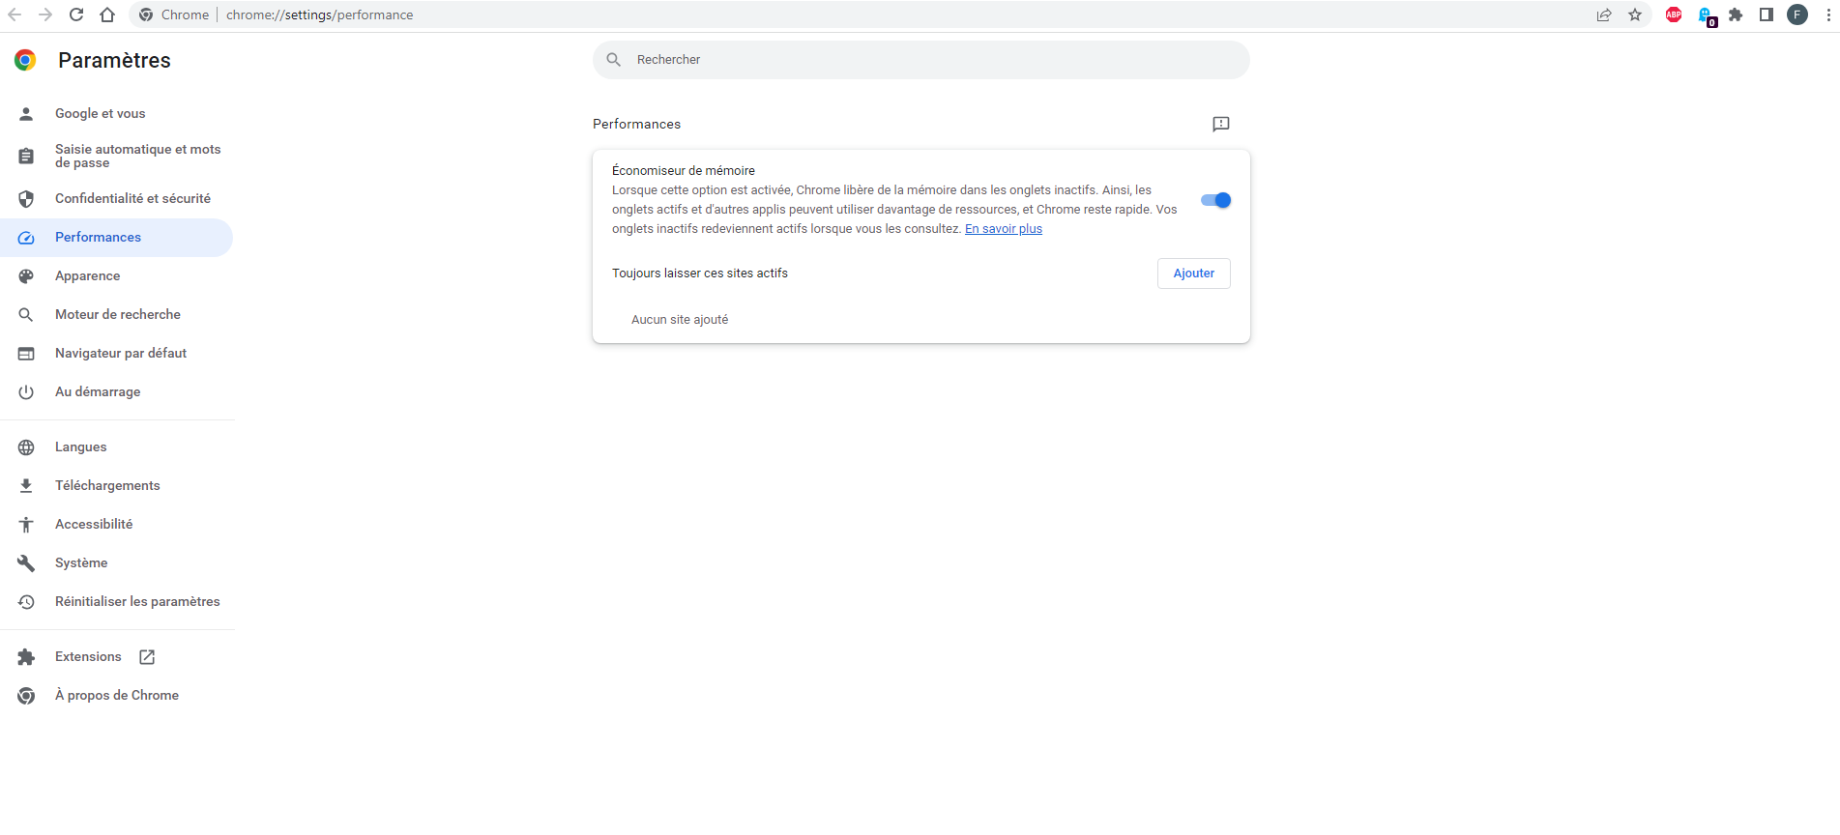Click the home page icon
This screenshot has height=835, width=1840.
coord(107,14)
